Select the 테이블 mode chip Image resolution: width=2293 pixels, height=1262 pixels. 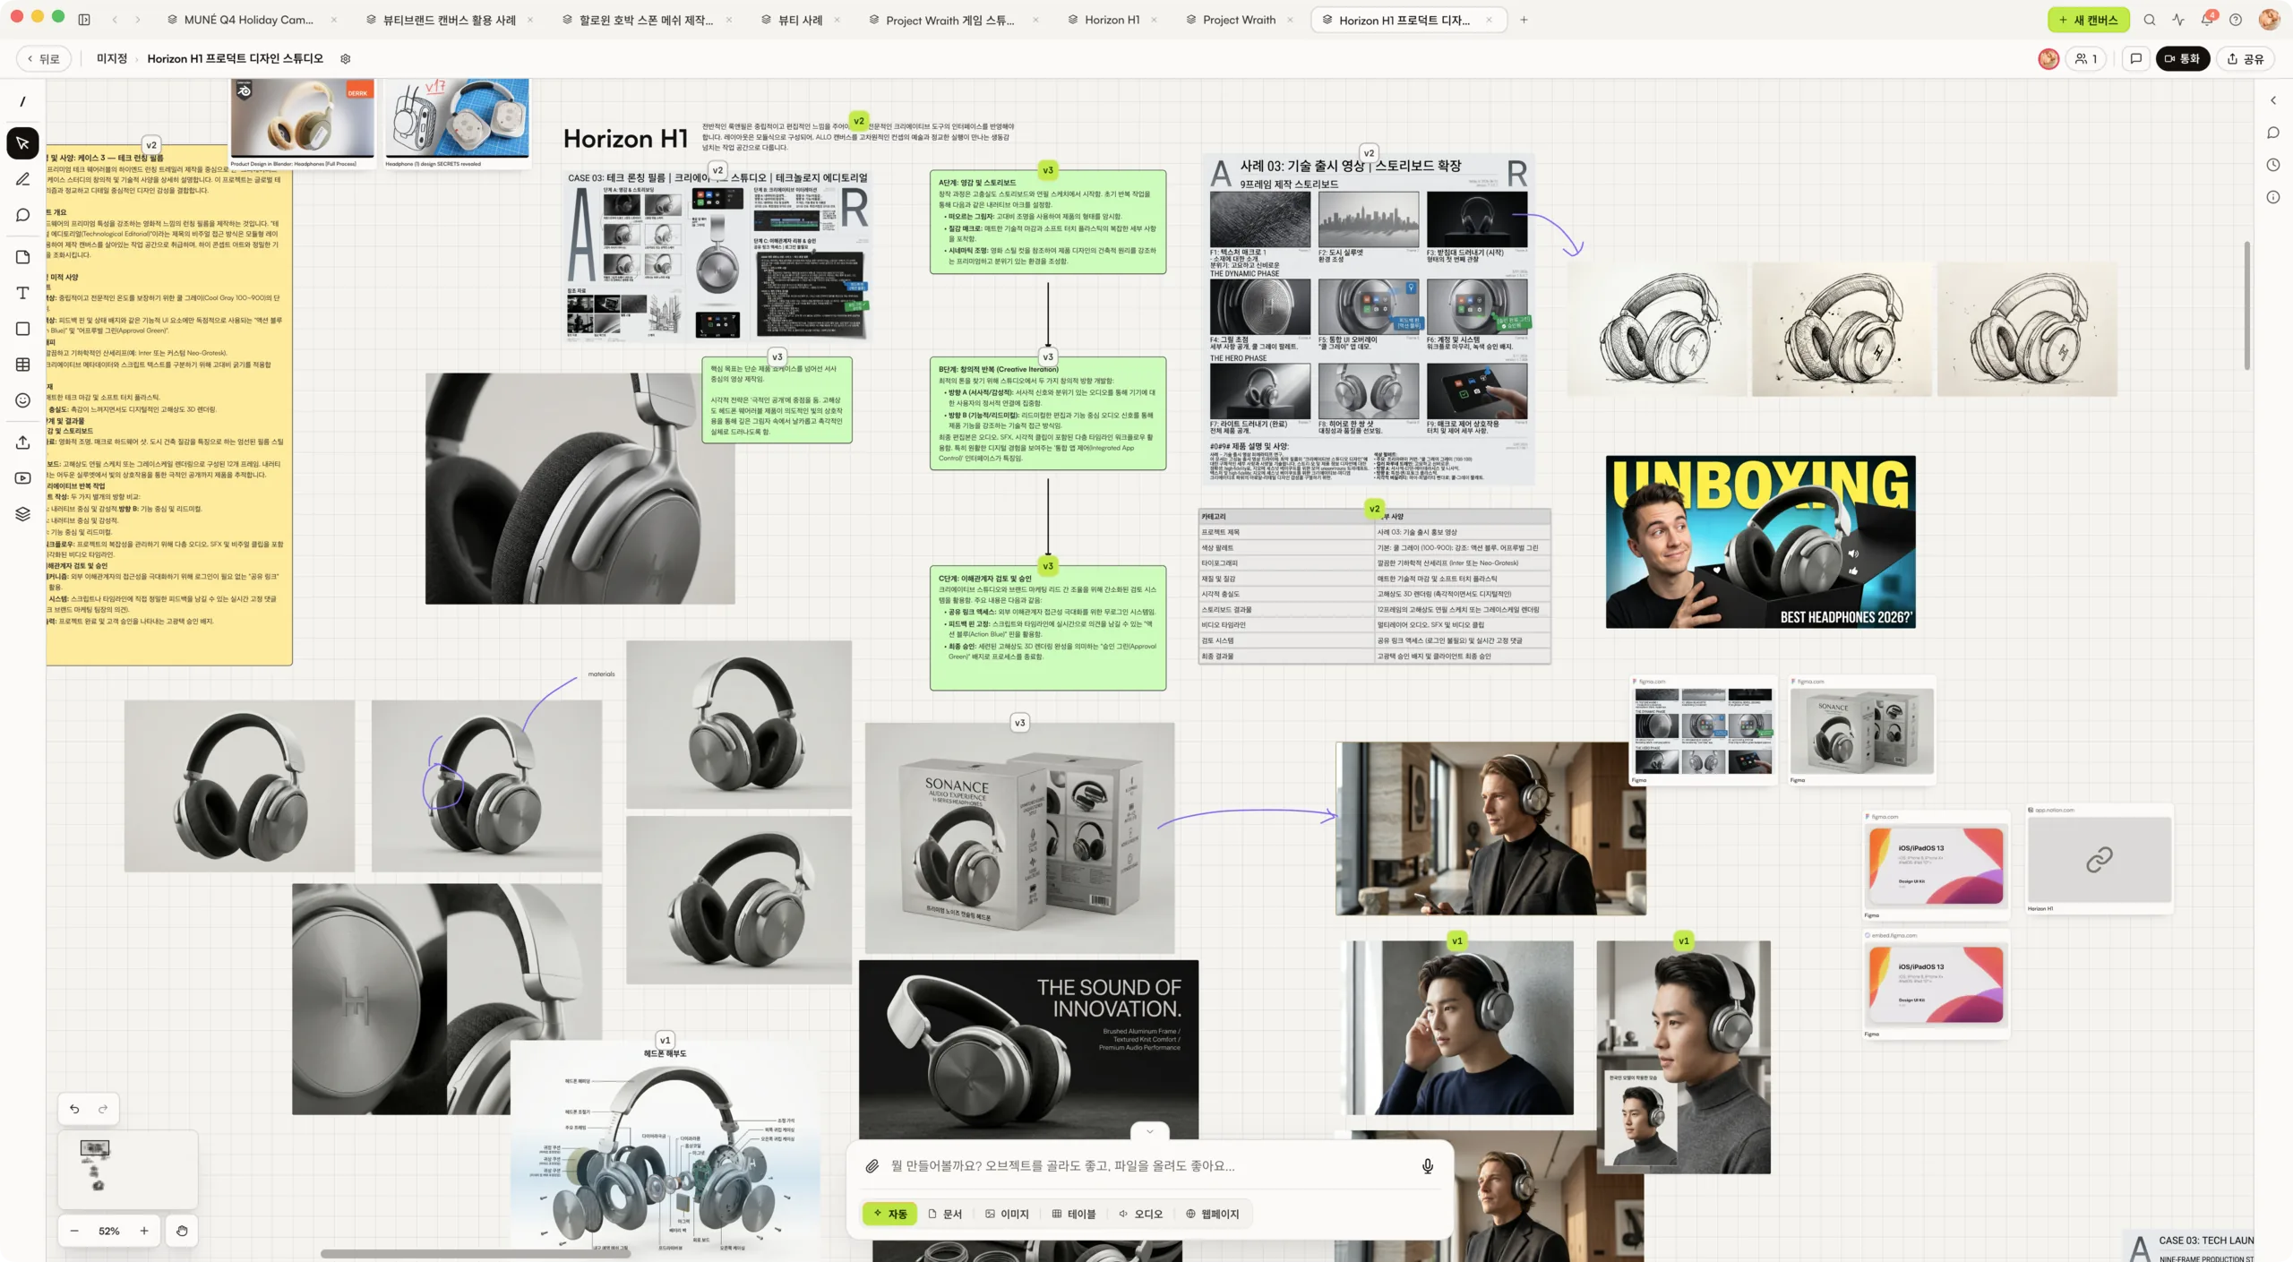(1073, 1215)
